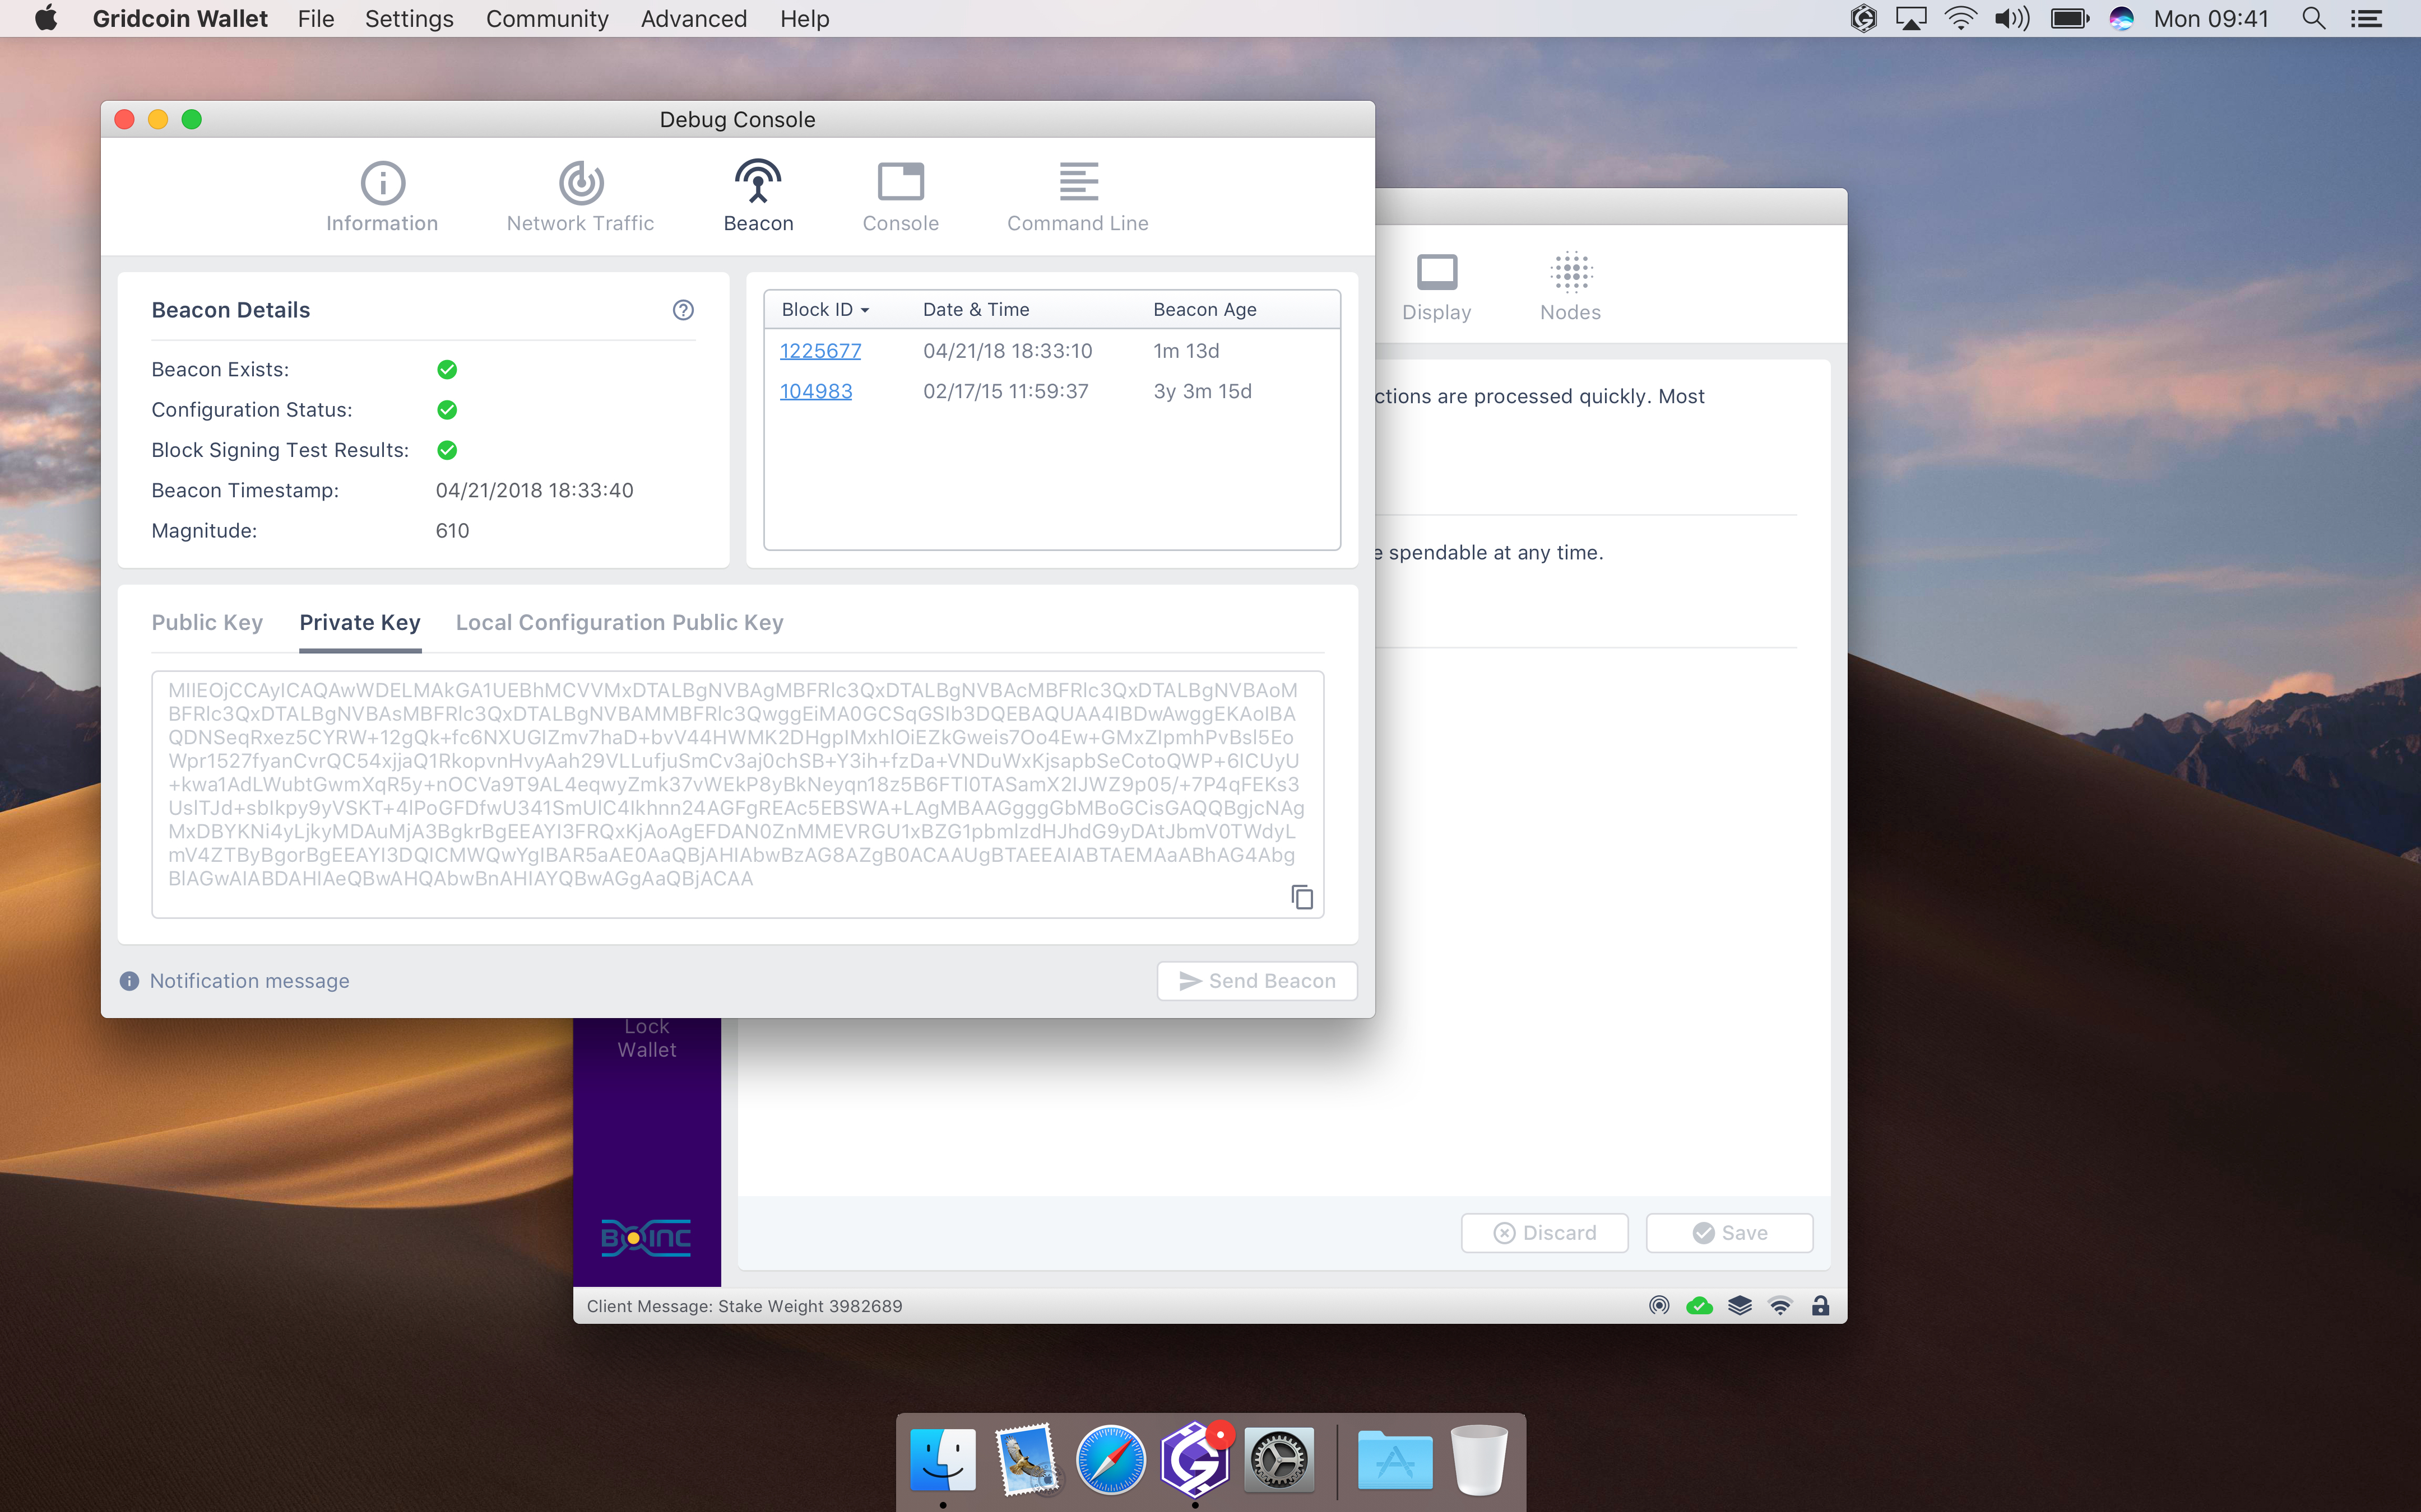
Task: Click the staking layers icon in the status bar
Action: [1740, 1305]
